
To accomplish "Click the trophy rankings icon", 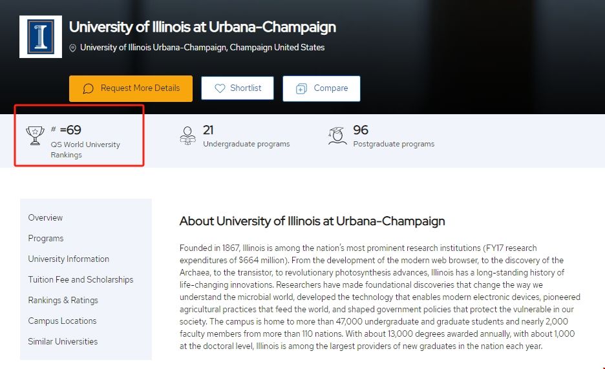I will point(35,135).
